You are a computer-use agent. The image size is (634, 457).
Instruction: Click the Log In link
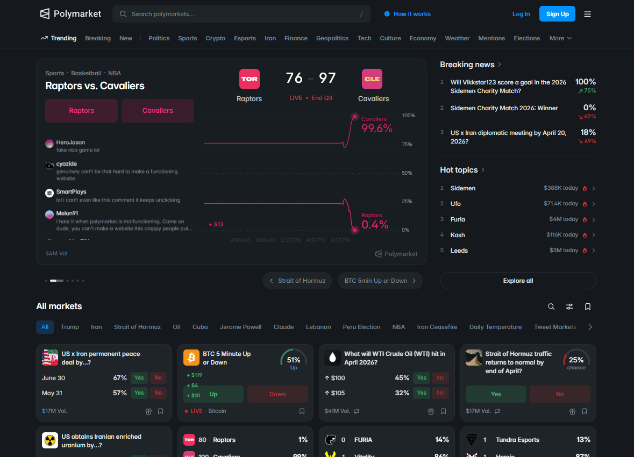521,14
